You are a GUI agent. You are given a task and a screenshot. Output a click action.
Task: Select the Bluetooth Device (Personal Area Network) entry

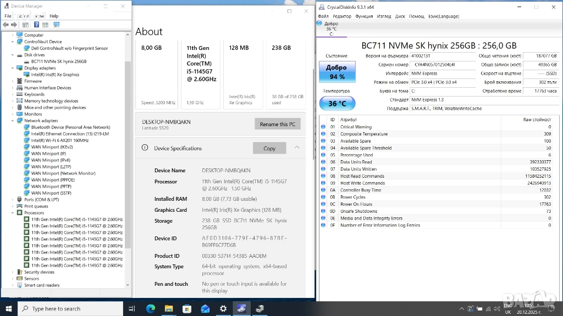point(70,127)
